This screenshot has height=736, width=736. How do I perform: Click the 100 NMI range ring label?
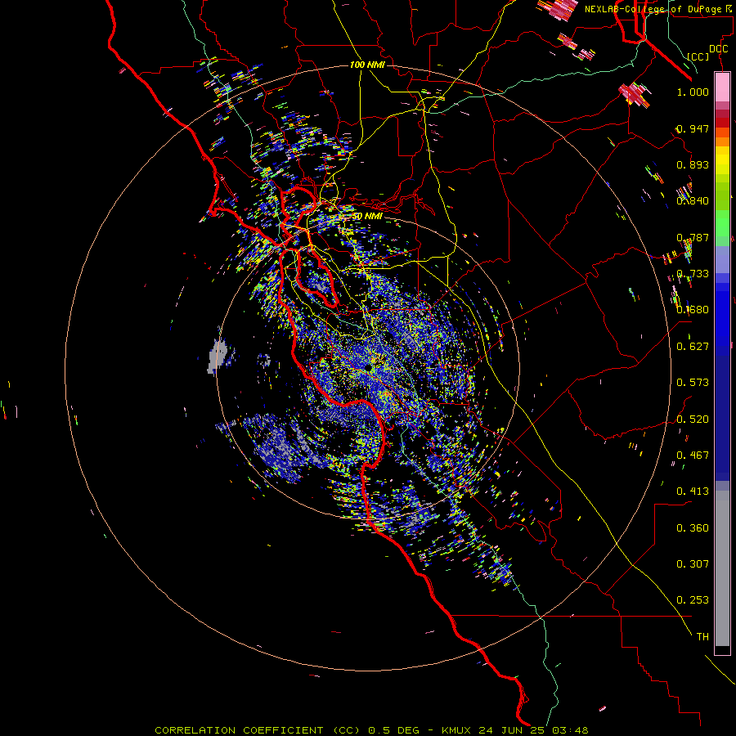pyautogui.click(x=367, y=65)
